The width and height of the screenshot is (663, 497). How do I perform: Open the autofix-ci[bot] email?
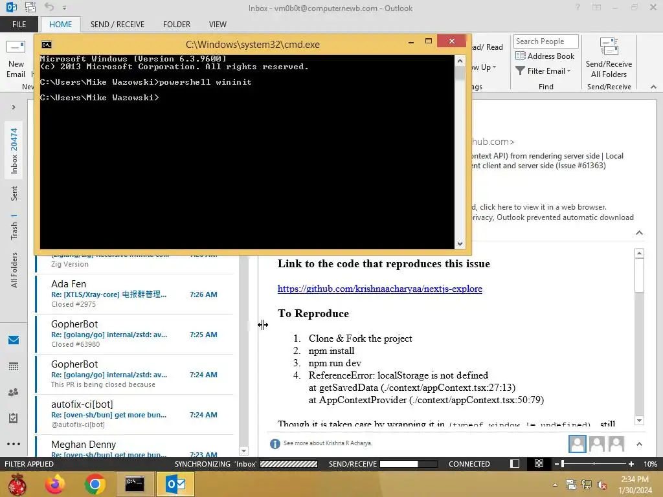click(x=135, y=414)
